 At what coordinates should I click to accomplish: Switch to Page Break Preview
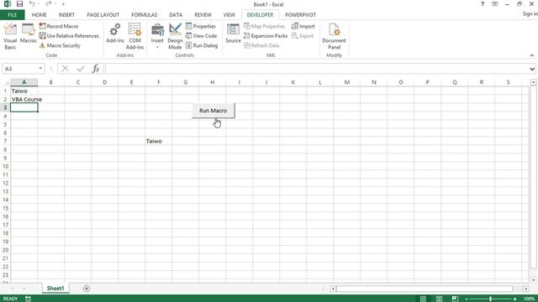click(x=455, y=299)
